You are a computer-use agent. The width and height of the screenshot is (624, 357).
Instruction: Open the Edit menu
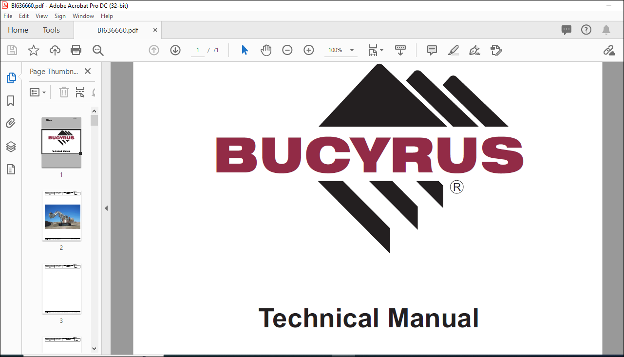pyautogui.click(x=24, y=16)
